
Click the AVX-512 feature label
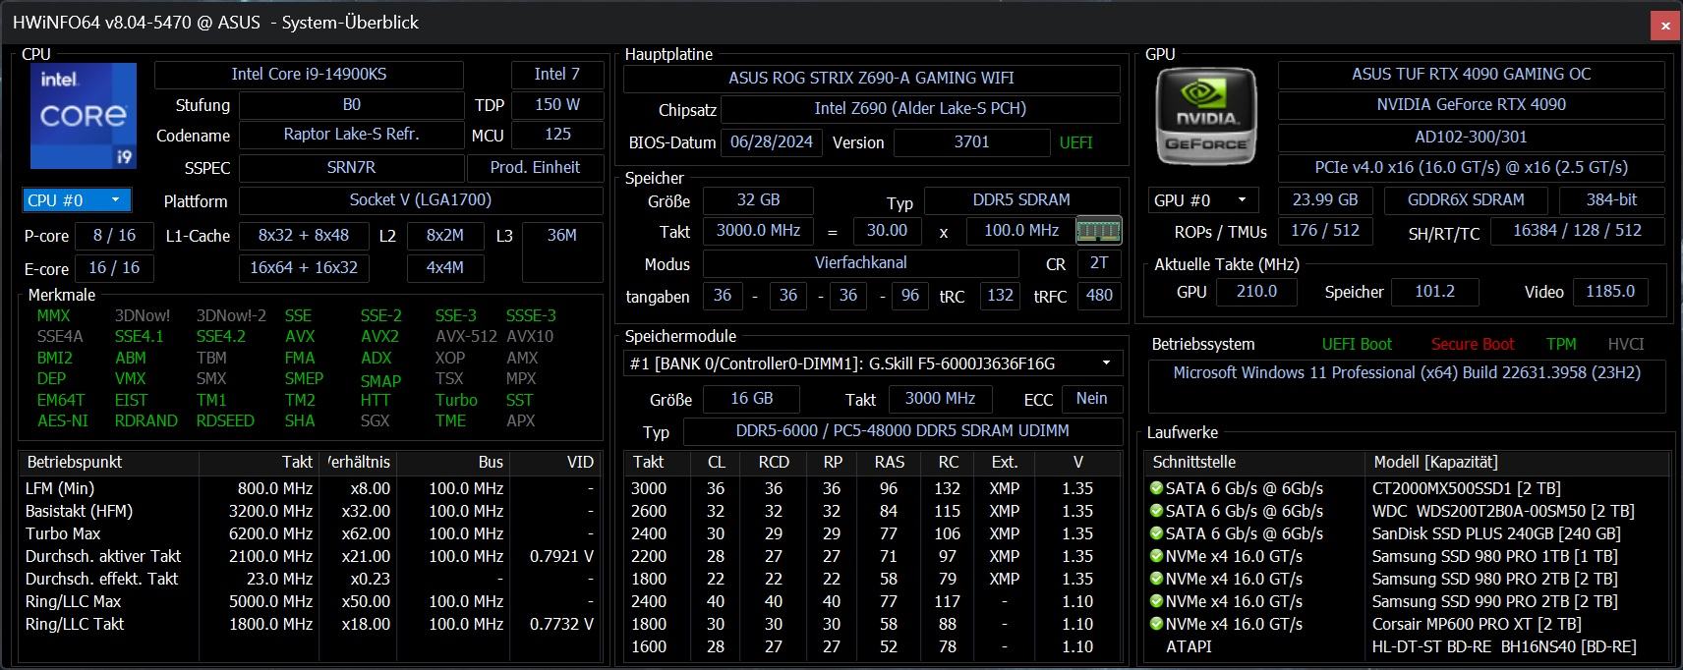tap(466, 336)
